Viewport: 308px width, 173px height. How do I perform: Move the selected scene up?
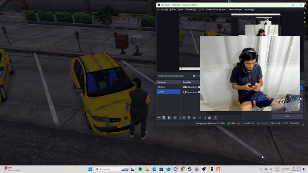[175, 118]
